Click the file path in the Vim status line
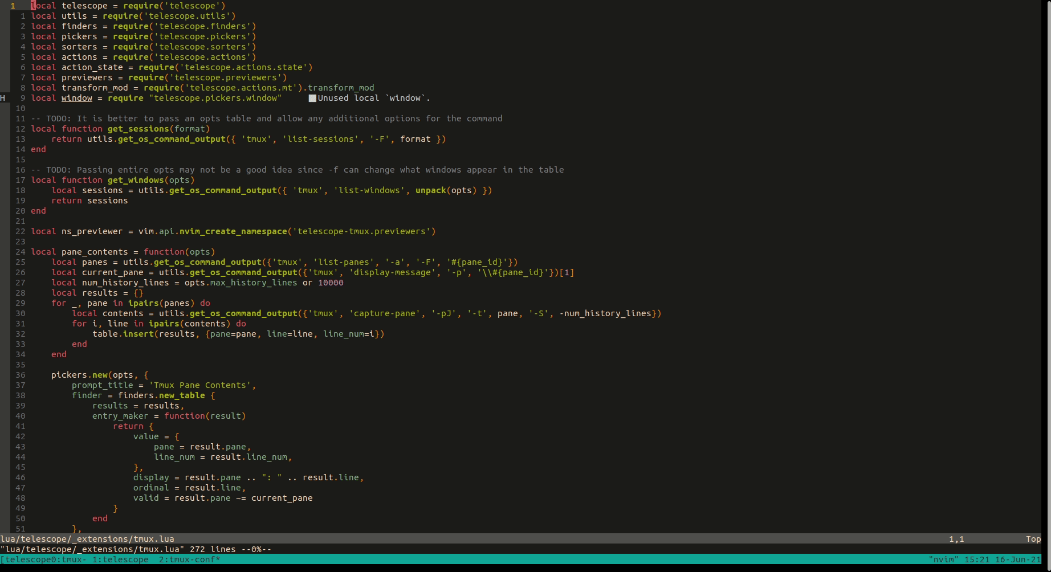This screenshot has width=1051, height=572. pos(87,539)
